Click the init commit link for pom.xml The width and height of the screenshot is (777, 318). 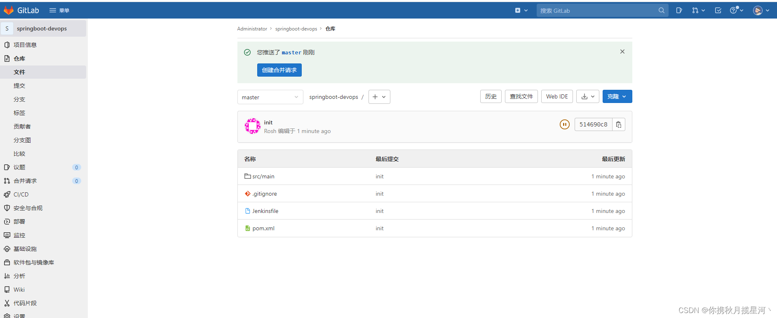[x=380, y=228]
